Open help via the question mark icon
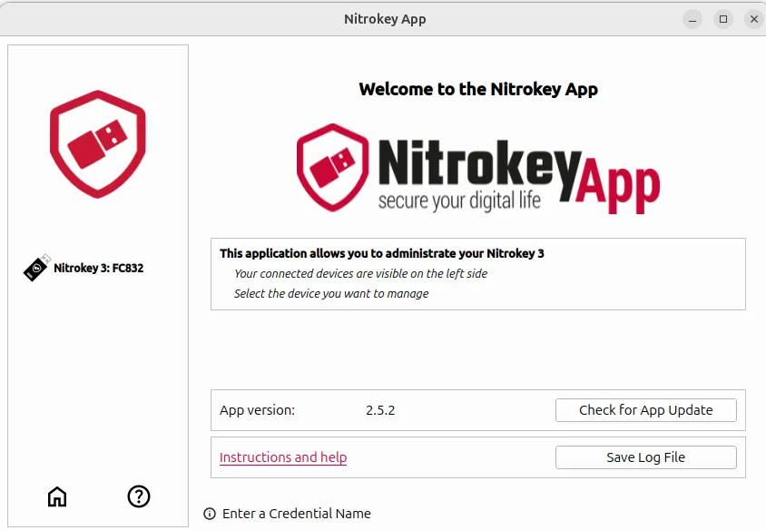 click(x=138, y=496)
